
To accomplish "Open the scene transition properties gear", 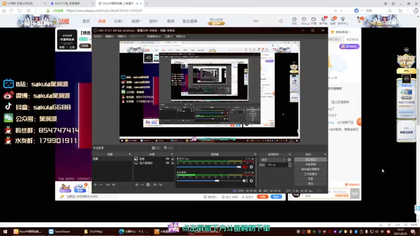I will (289, 160).
